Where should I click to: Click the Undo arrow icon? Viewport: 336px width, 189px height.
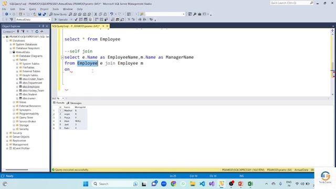click(111, 14)
